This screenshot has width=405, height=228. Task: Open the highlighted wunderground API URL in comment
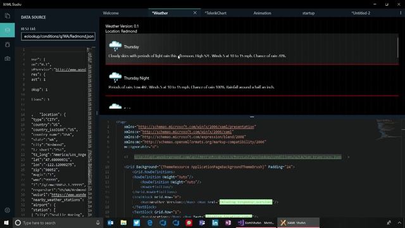[x=238, y=157]
